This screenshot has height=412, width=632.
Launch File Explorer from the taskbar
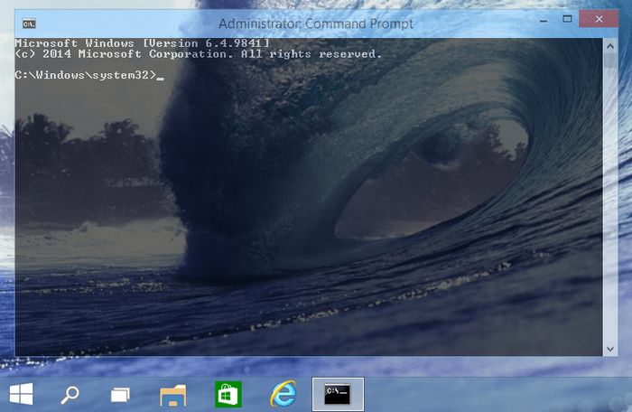[172, 394]
